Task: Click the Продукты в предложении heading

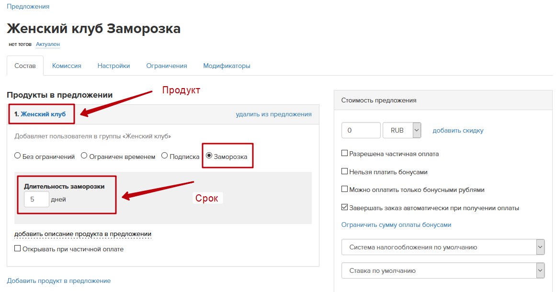Action: coord(59,95)
